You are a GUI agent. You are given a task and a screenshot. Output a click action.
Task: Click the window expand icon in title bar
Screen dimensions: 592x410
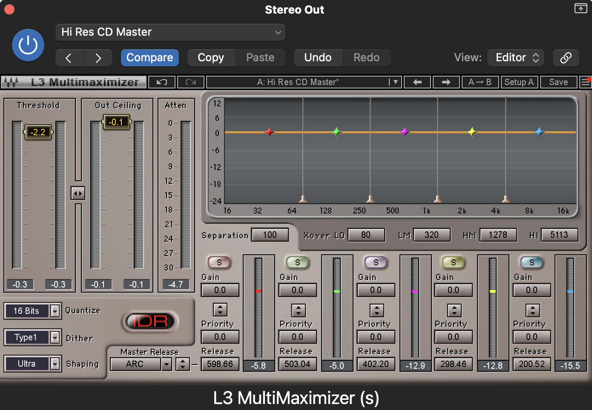point(581,8)
